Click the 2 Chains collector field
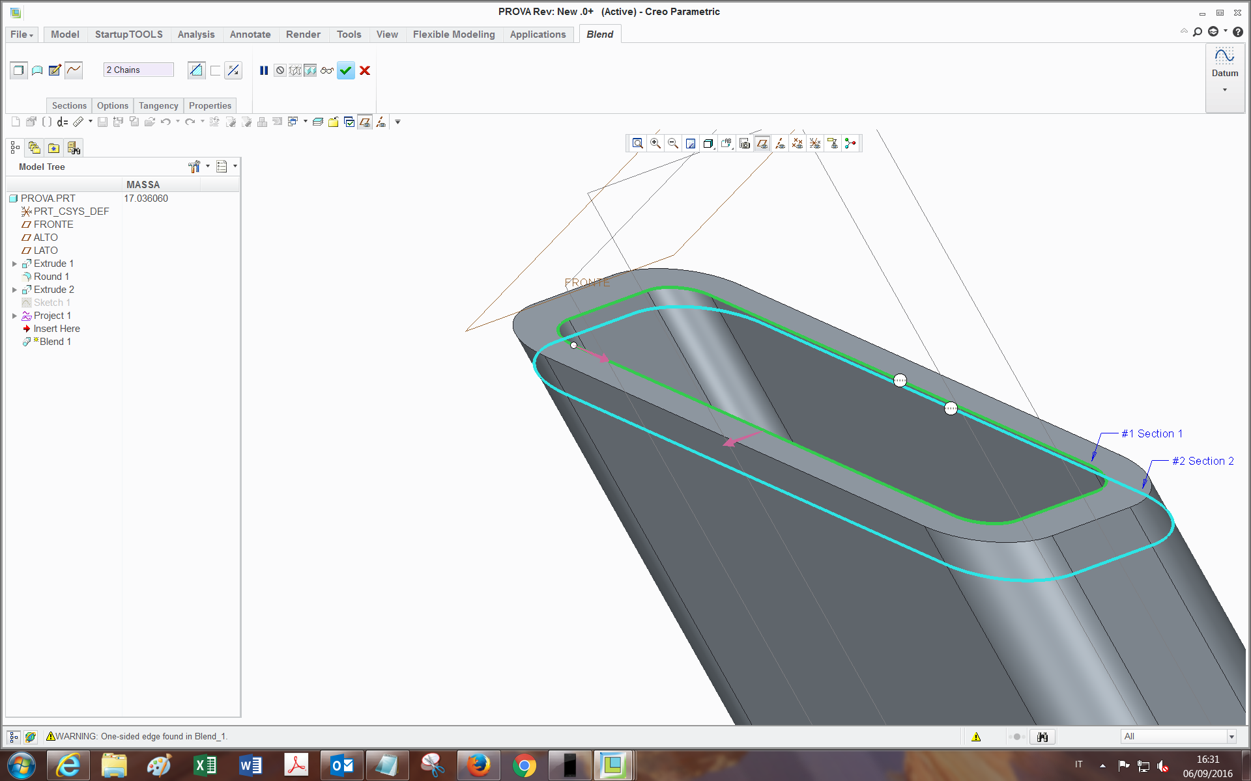Viewport: 1251px width, 781px height. click(x=139, y=70)
